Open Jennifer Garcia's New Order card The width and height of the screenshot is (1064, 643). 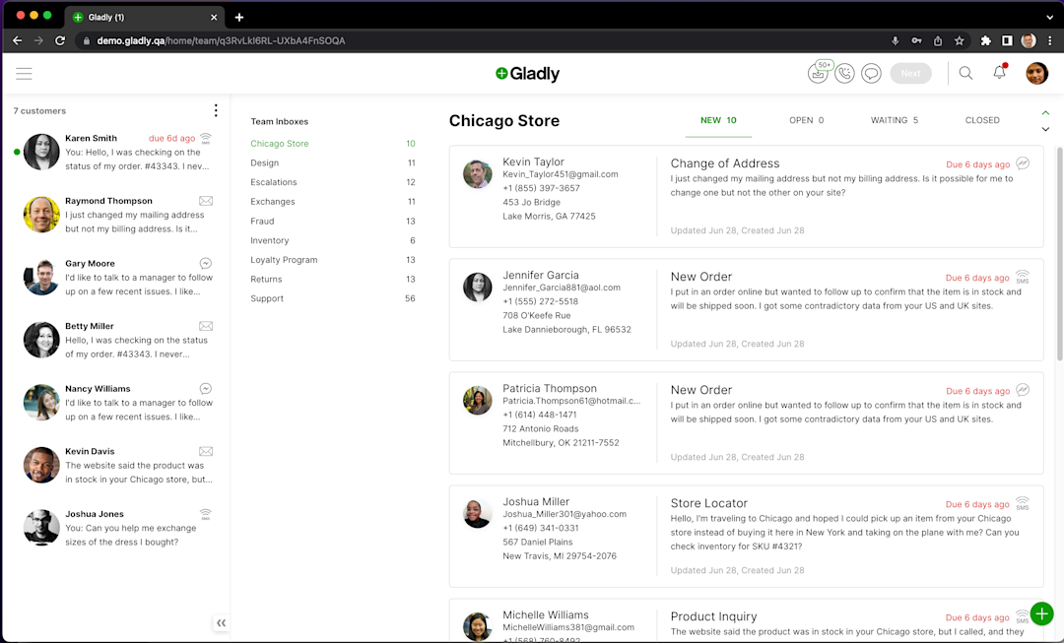746,309
